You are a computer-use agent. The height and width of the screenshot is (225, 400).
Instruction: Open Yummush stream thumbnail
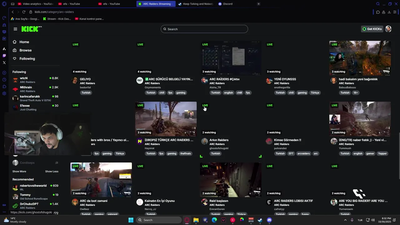[360, 119]
